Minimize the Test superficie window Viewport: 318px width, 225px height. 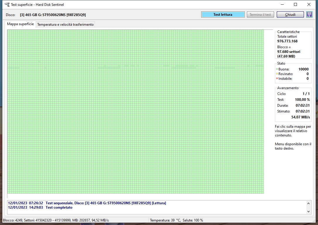click(x=282, y=4)
